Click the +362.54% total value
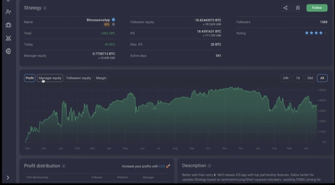This screenshot has width=335, height=185. tap(108, 34)
